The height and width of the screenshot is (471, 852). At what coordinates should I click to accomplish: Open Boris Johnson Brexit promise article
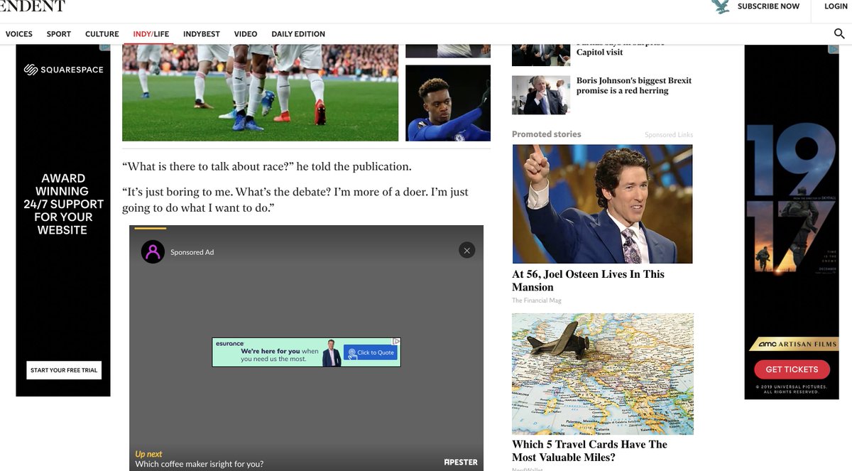(x=634, y=86)
